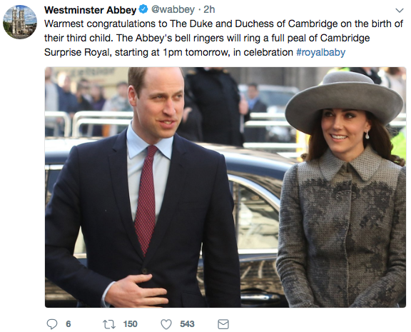Open the 2h tweet timestamp
Viewport: 411px width, 332px height.
tap(209, 10)
